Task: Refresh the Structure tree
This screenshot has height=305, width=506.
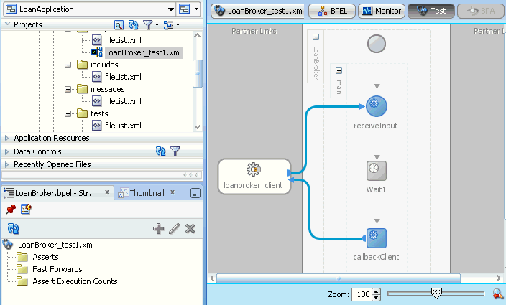Action: [x=14, y=229]
